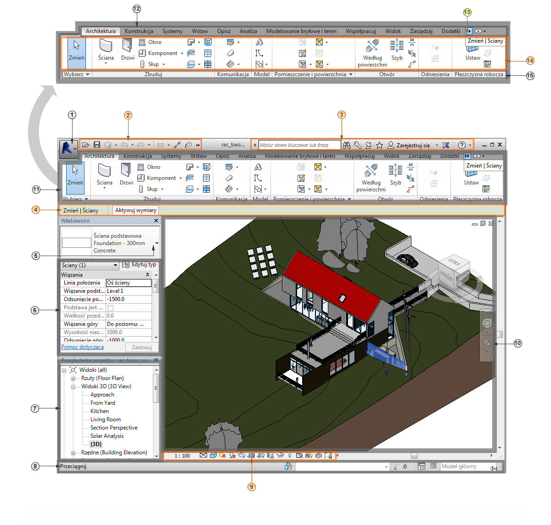Image resolution: width=551 pixels, height=525 pixels.
Task: Expand the Rzuty (Floor Plan) tree node
Action: (x=73, y=379)
